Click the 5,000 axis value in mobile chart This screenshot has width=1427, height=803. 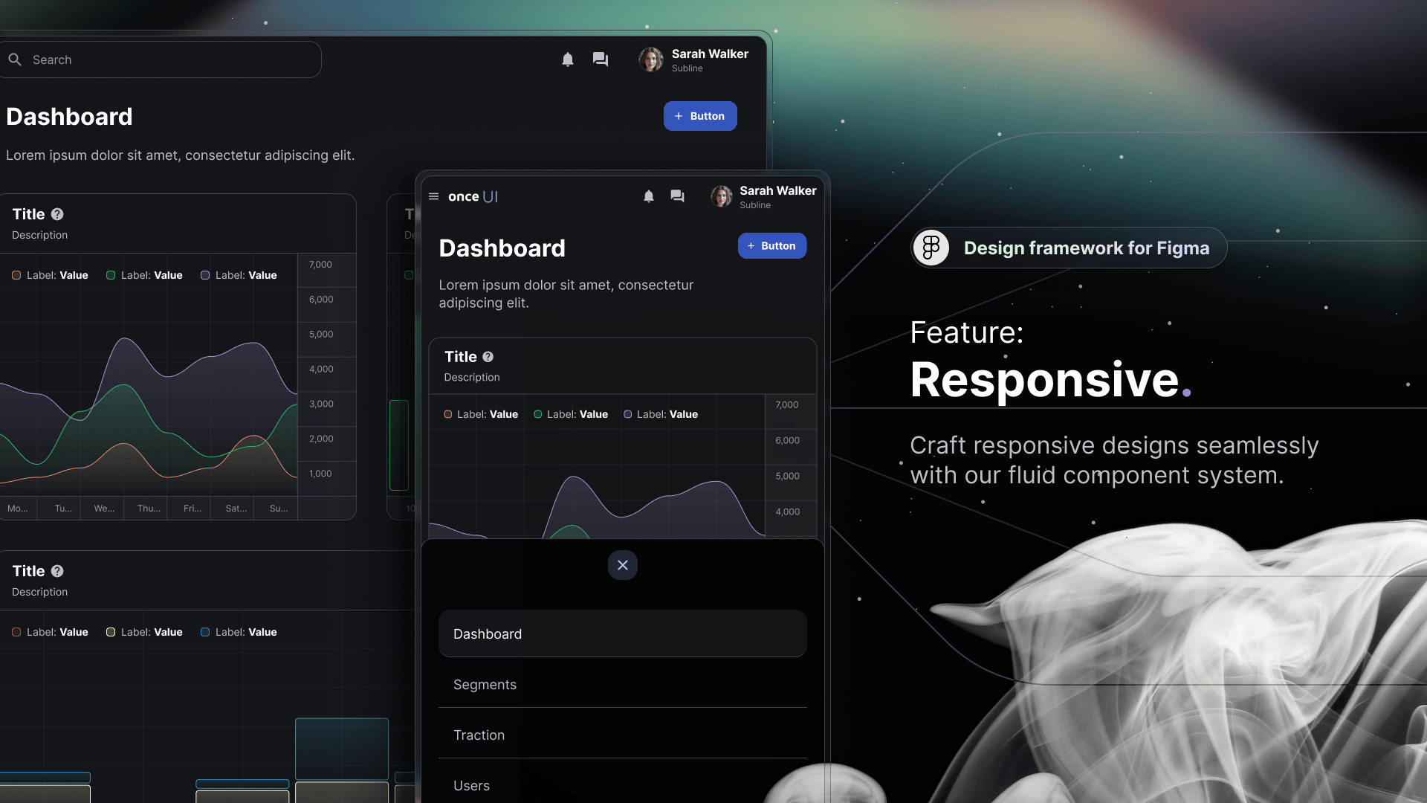pyautogui.click(x=788, y=477)
